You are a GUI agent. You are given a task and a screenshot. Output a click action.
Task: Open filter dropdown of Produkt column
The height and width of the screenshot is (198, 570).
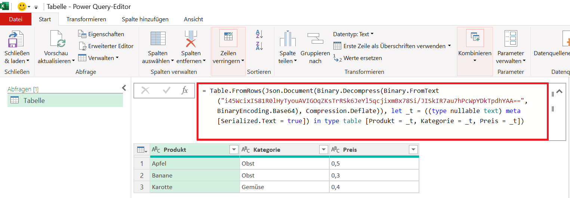pyautogui.click(x=234, y=150)
